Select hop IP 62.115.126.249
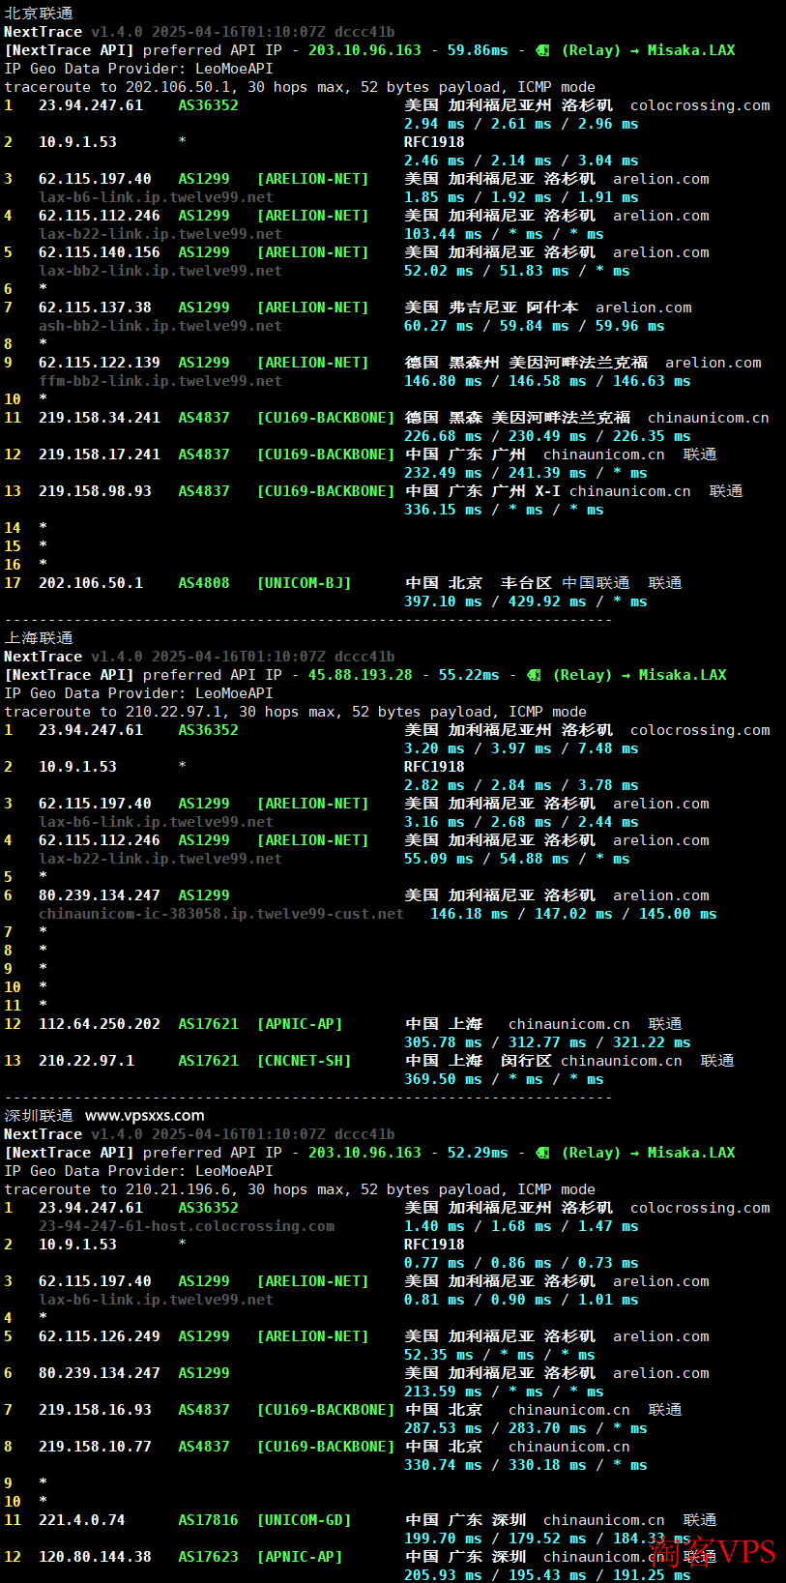 point(100,1336)
